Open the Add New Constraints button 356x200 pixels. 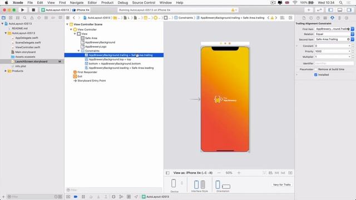pos(276,173)
